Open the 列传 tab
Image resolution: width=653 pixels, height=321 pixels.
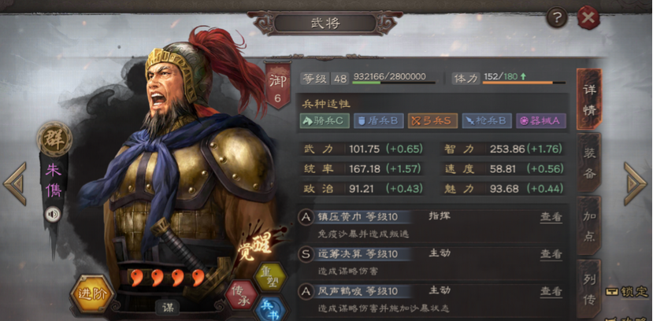pyautogui.click(x=589, y=289)
